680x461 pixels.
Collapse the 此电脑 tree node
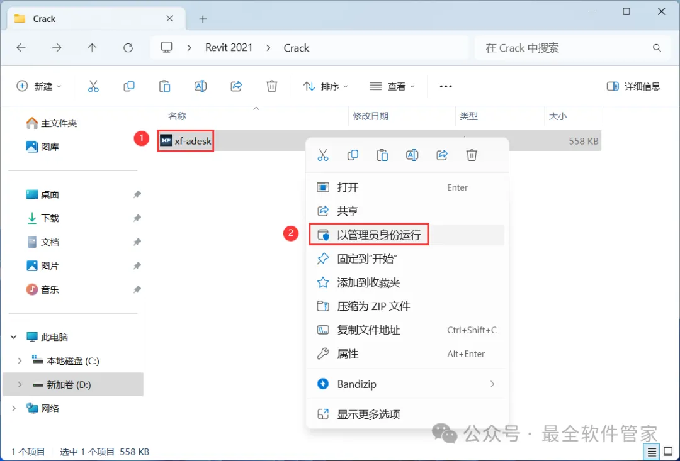(x=13, y=336)
